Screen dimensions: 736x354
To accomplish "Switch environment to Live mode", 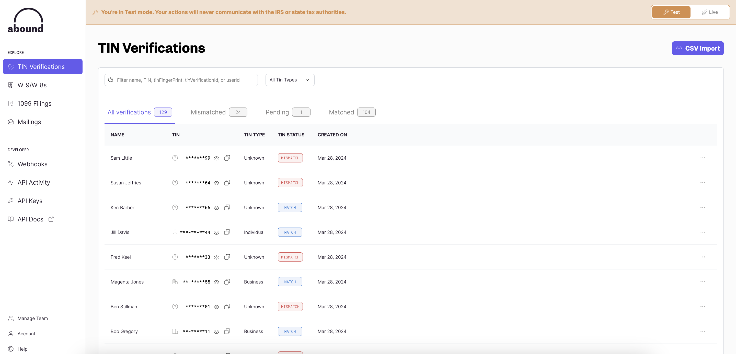I will [x=710, y=12].
